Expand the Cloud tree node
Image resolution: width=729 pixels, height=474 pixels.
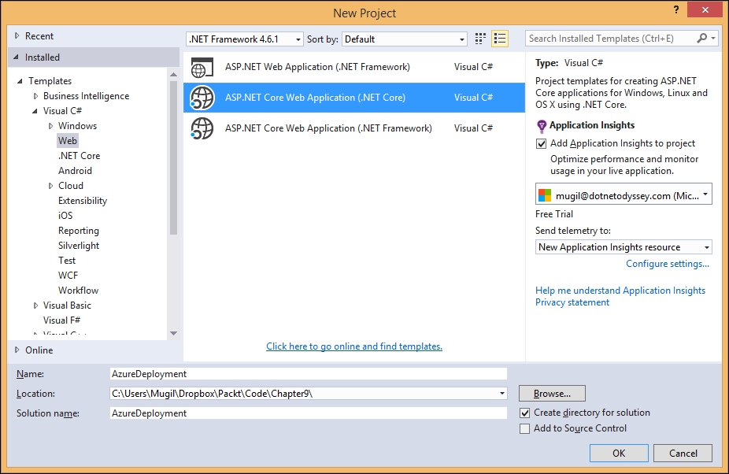(x=50, y=186)
